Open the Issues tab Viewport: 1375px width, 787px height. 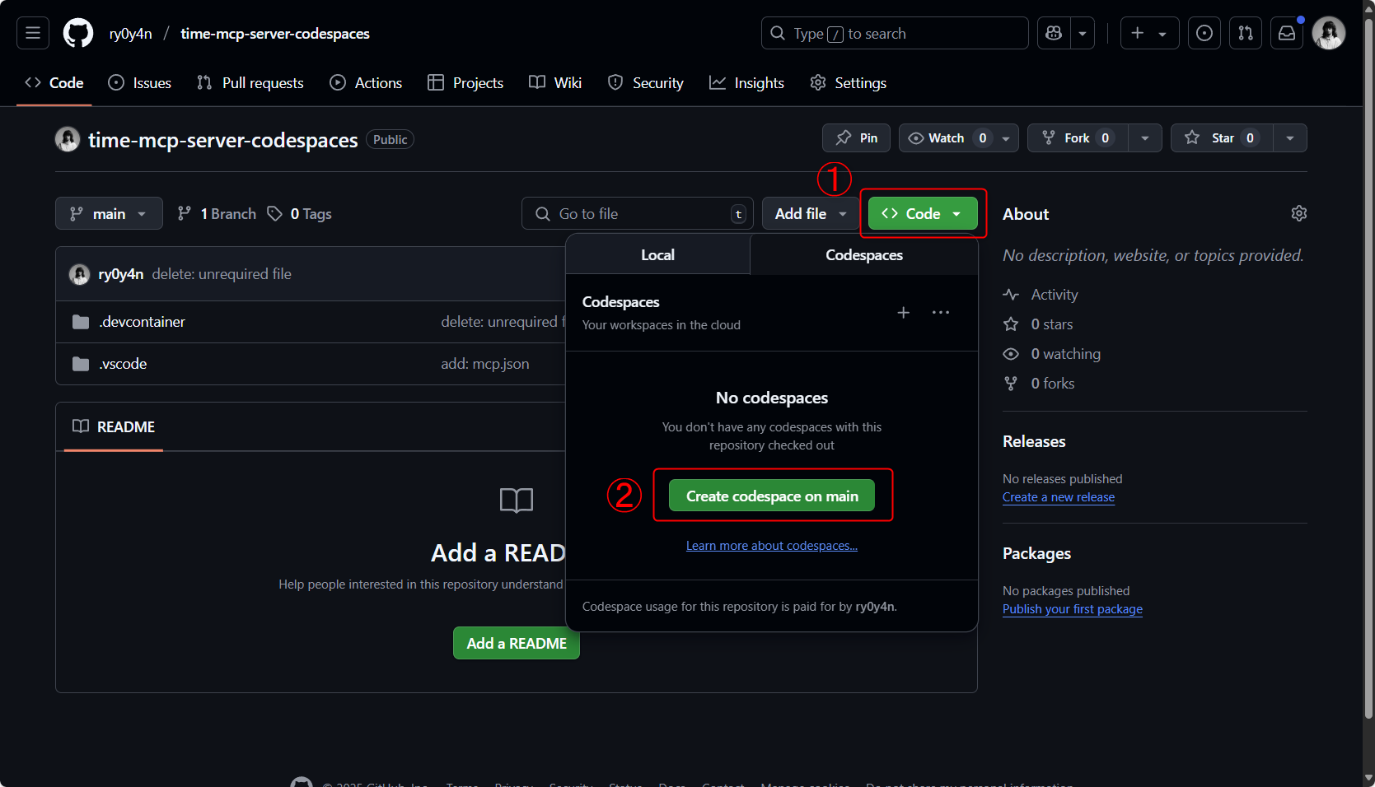coord(140,83)
